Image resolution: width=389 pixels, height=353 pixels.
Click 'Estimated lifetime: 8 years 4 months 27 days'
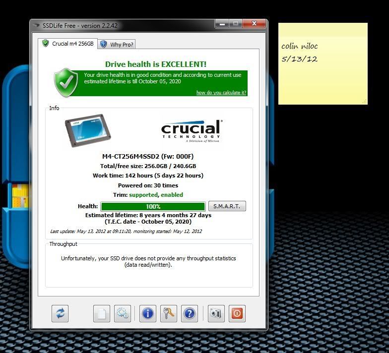(x=148, y=215)
